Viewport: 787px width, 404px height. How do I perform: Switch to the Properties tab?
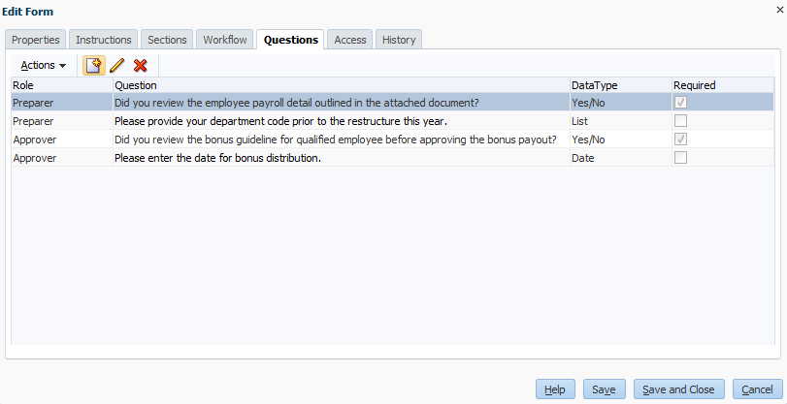37,40
